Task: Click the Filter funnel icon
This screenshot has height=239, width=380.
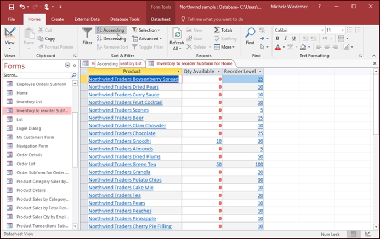Action: coord(87,33)
